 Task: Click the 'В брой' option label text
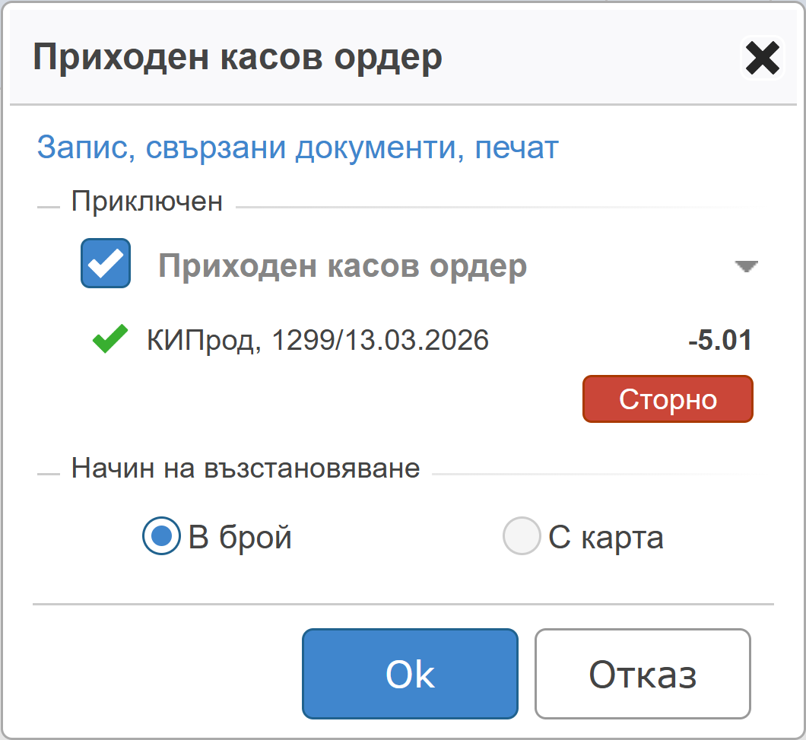(240, 538)
